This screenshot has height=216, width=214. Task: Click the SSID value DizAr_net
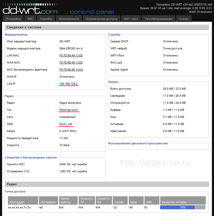pos(66,124)
